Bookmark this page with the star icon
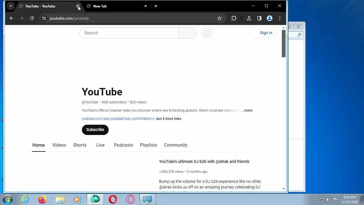Image resolution: width=364 pixels, height=205 pixels. 220,18
